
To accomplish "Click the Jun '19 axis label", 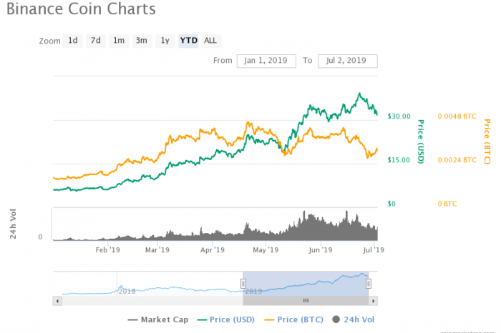I will click(x=321, y=250).
